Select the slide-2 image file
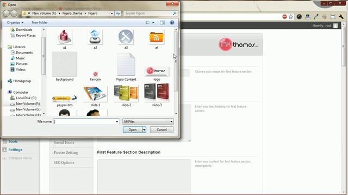 [x=126, y=95]
